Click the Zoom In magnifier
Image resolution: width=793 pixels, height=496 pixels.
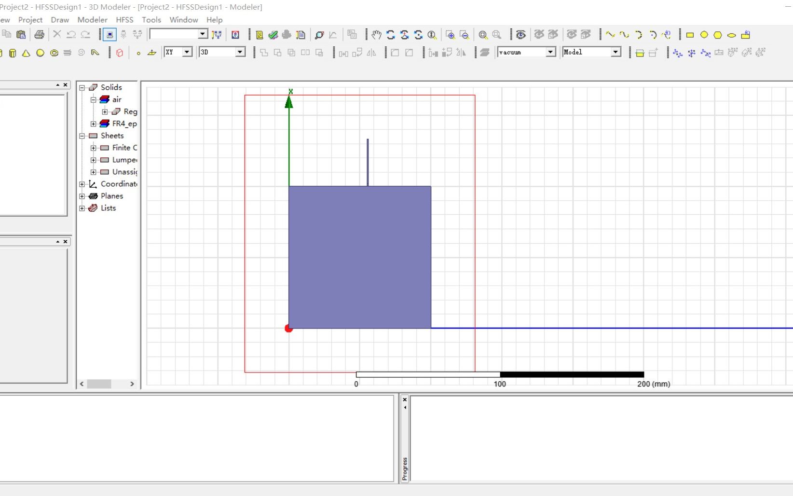tap(450, 35)
